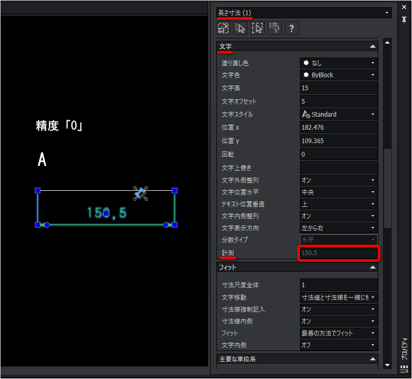Click the 文字オフセット field with value 5
This screenshot has height=379, width=412.
pyautogui.click(x=339, y=101)
